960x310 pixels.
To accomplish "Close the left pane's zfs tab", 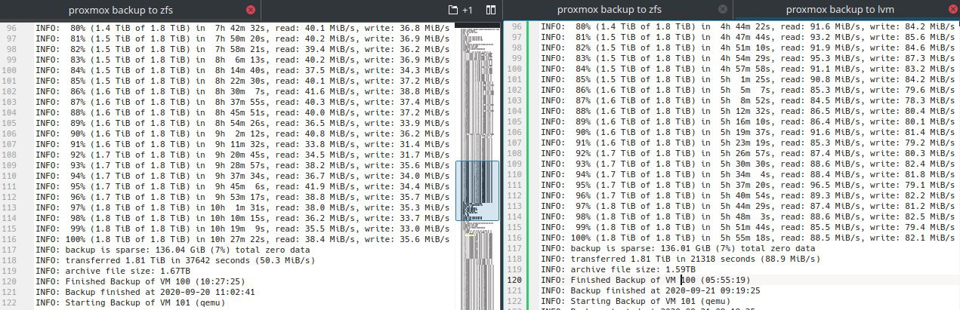I will click(251, 10).
